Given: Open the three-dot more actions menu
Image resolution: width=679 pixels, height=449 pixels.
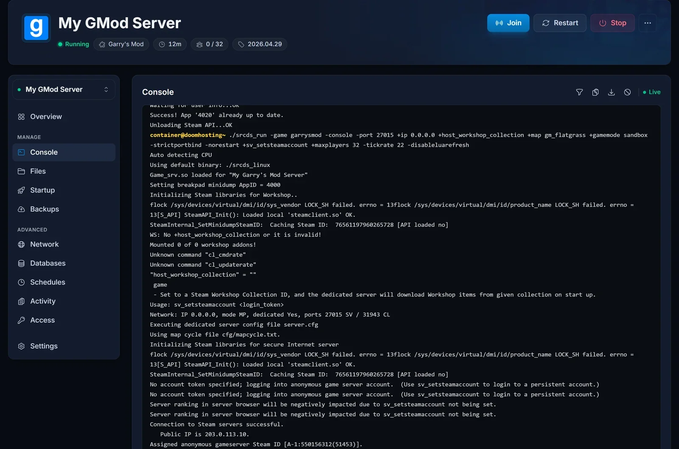Looking at the screenshot, I should [648, 23].
